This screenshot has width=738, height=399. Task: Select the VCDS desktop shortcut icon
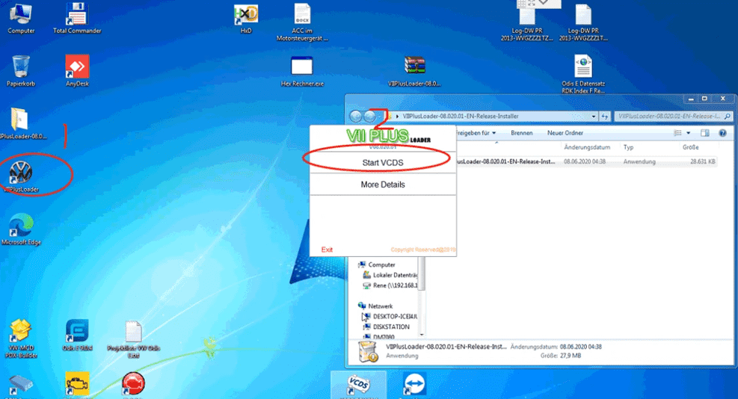(357, 384)
